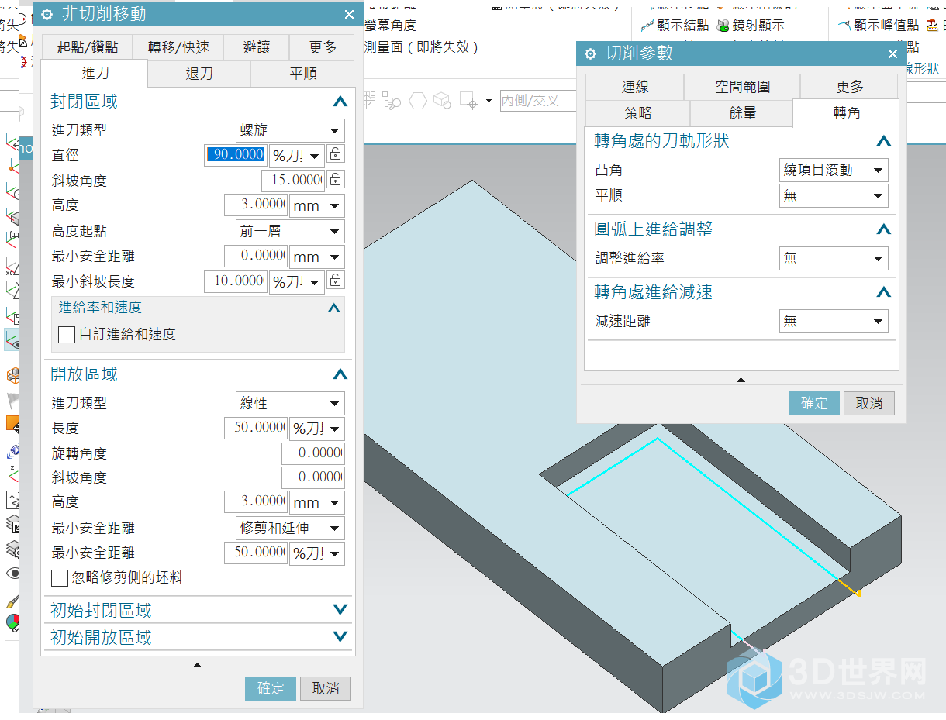Check 忽略修剪側的坯料 option
Screen dimensions: 946x720
[x=60, y=578]
